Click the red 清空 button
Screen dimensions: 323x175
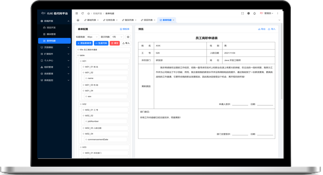click(x=115, y=43)
